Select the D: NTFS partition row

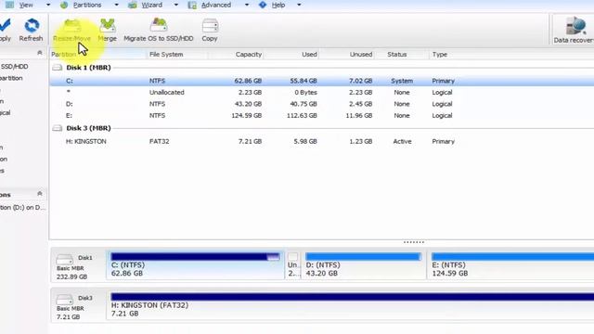[x=322, y=104]
